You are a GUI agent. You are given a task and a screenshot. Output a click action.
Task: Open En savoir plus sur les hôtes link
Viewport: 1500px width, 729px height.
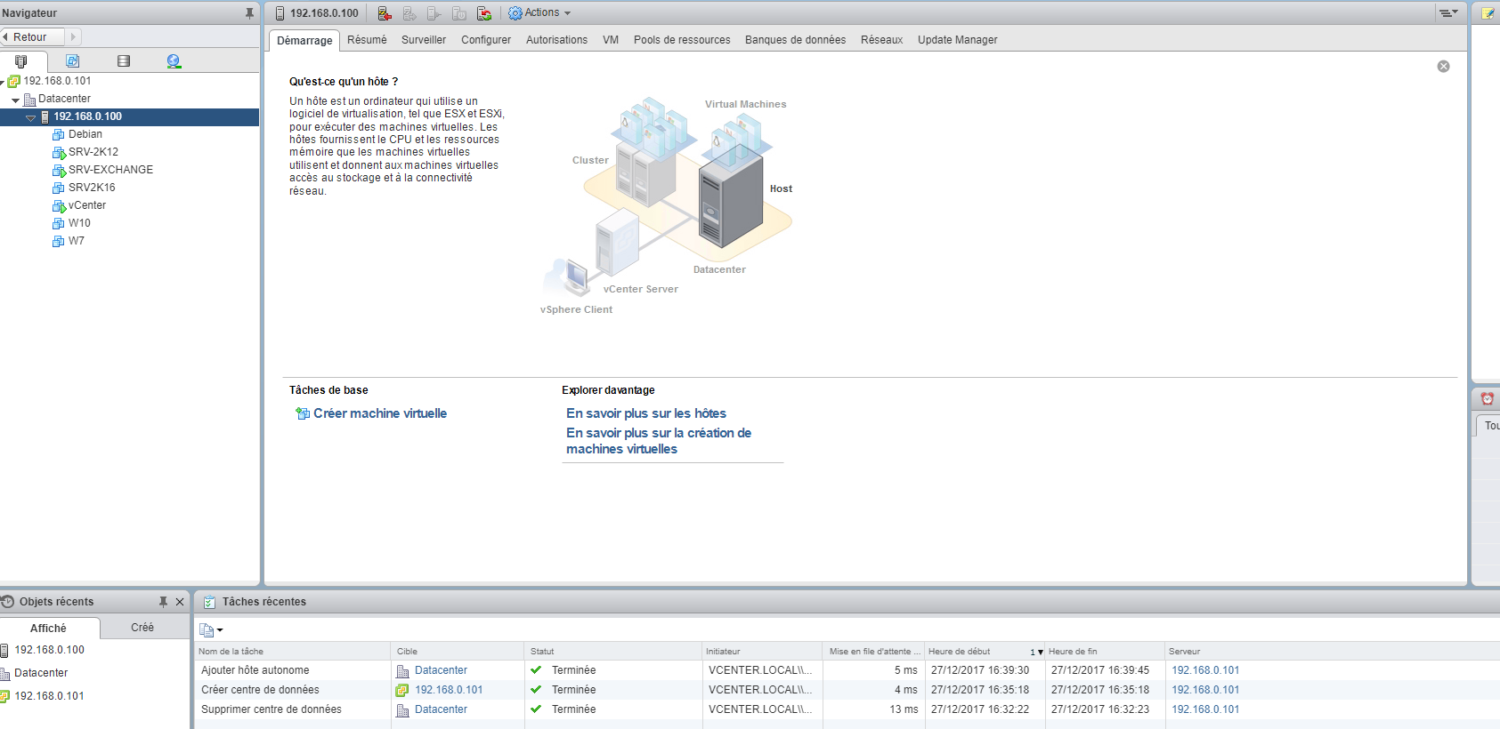click(x=646, y=413)
